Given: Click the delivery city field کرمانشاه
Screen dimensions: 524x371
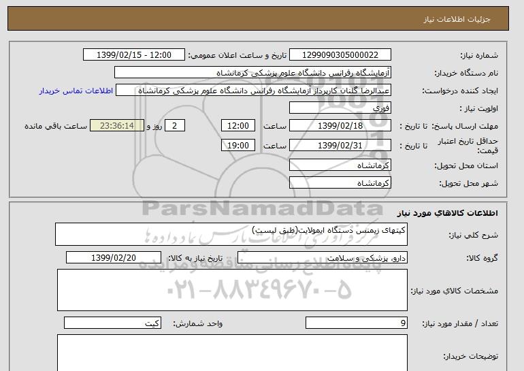Looking at the screenshot, I should pos(340,183).
